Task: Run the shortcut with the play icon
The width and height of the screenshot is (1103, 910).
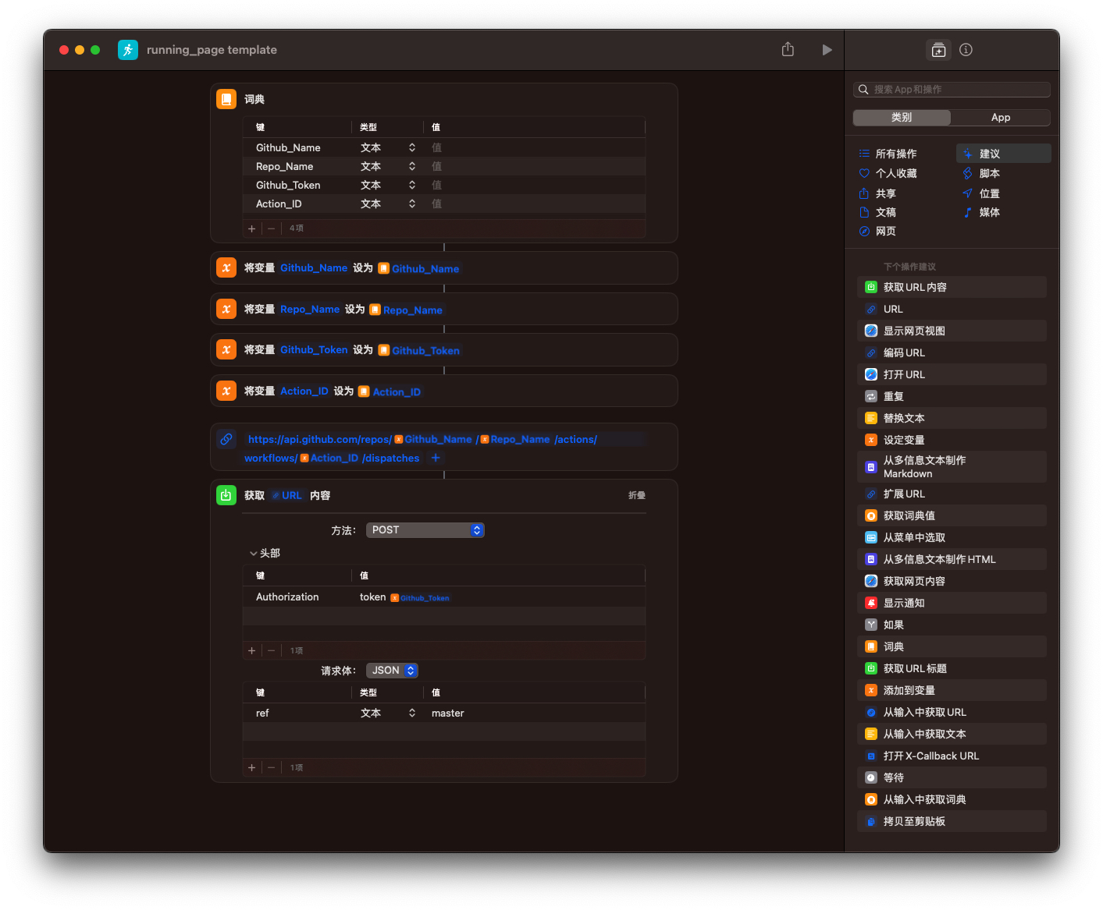Action: [827, 49]
